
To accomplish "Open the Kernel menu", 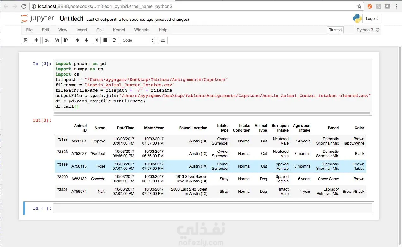I will (119, 30).
